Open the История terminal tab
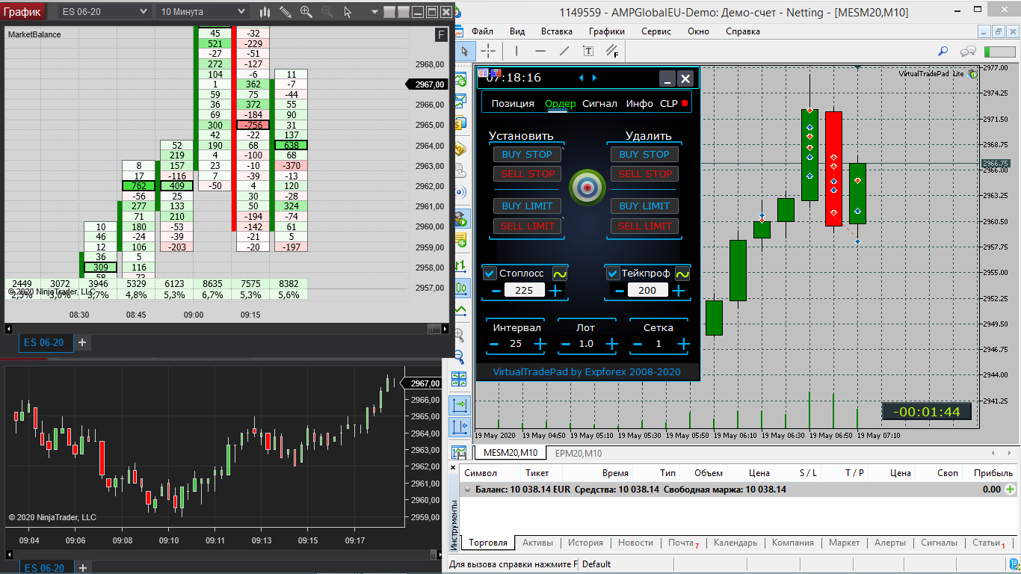 [585, 543]
